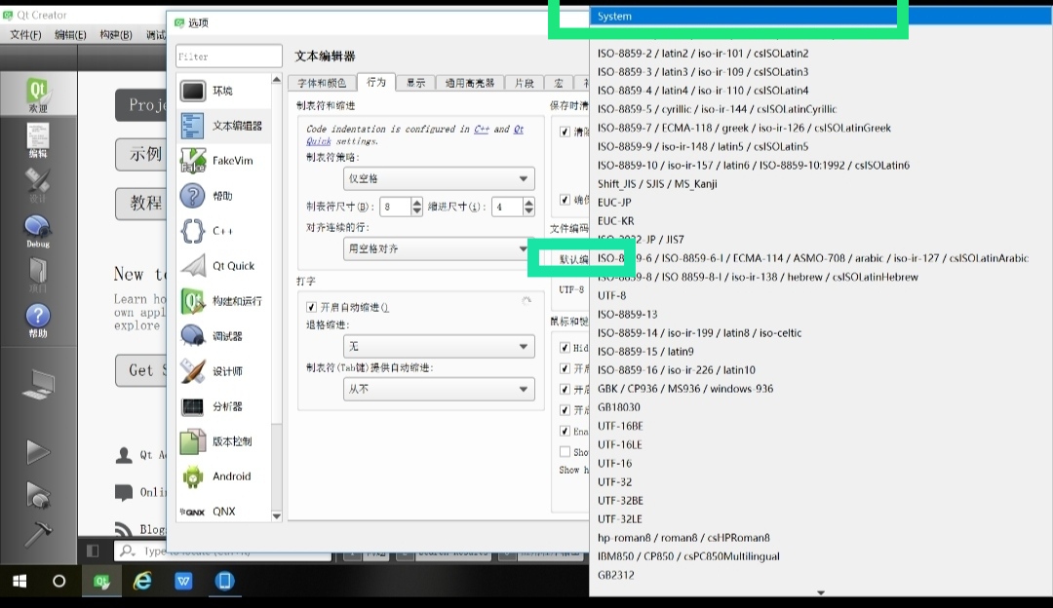This screenshot has width=1053, height=608.
Task: Select the Designer options category
Action: (x=224, y=371)
